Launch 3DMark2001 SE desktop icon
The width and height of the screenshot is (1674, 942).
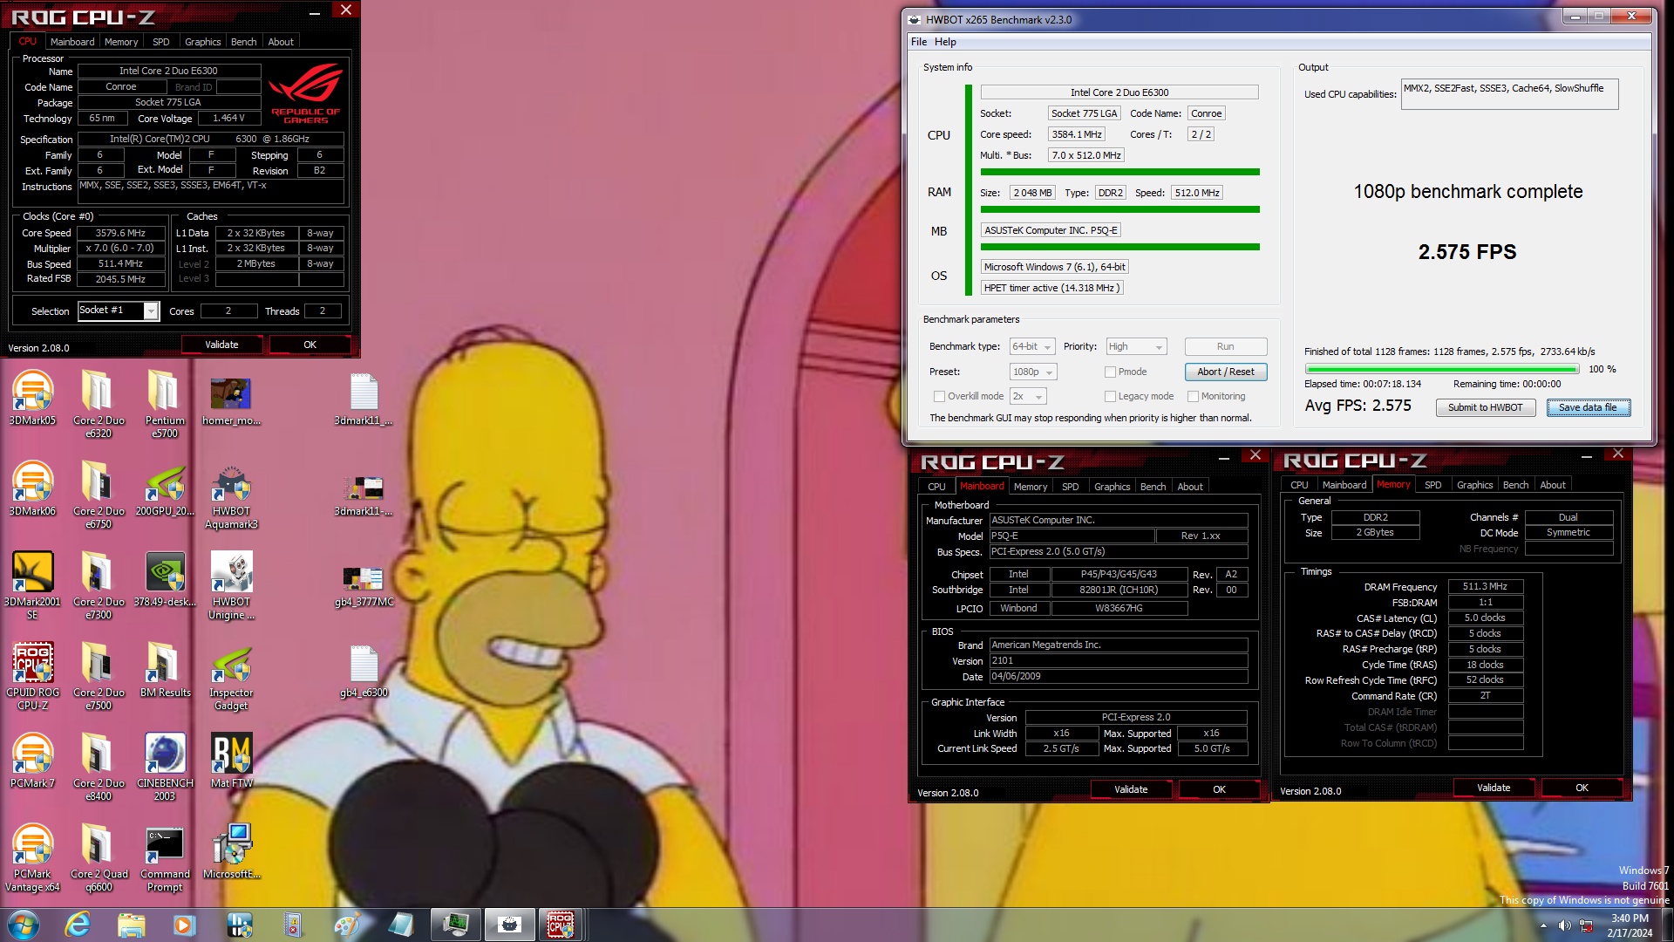click(x=32, y=585)
